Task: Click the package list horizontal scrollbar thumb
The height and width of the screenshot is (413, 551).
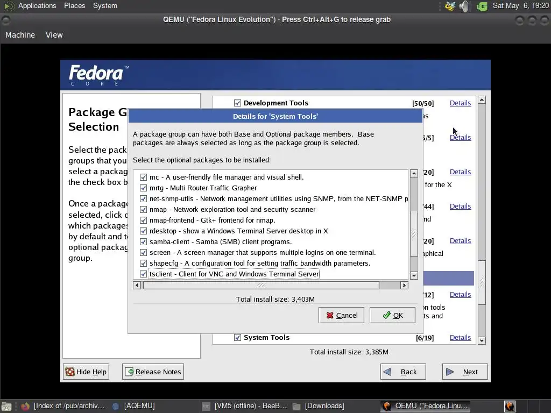Action: point(261,285)
